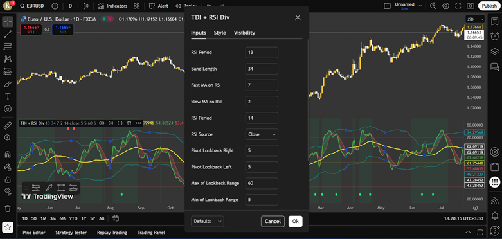Open the watchlist panel icon
502x239 pixels.
point(495,21)
